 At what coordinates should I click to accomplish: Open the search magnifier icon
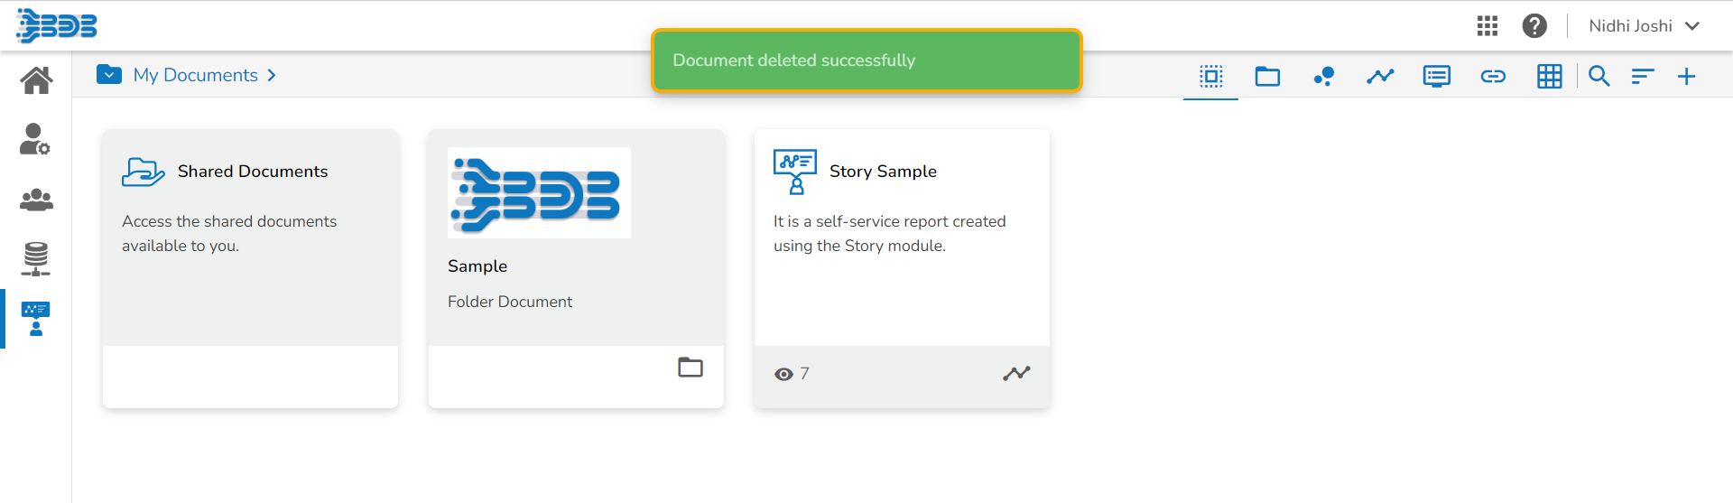pyautogui.click(x=1599, y=76)
